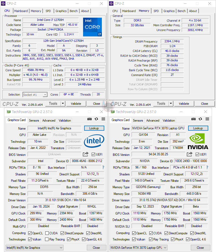This screenshot has width=216, height=252.
Task: Toggle Ray Tracing checkbox in NVIDIA GPU-Z
Action: click(151, 239)
